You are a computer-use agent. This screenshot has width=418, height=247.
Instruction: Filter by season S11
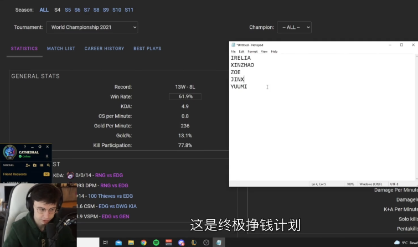click(x=129, y=10)
